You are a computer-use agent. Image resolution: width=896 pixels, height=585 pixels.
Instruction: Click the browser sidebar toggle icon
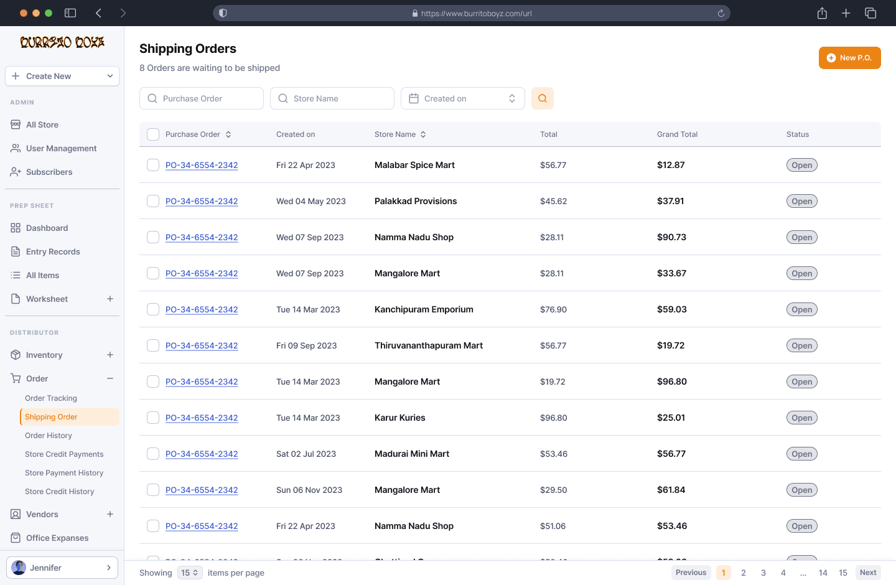click(x=70, y=13)
